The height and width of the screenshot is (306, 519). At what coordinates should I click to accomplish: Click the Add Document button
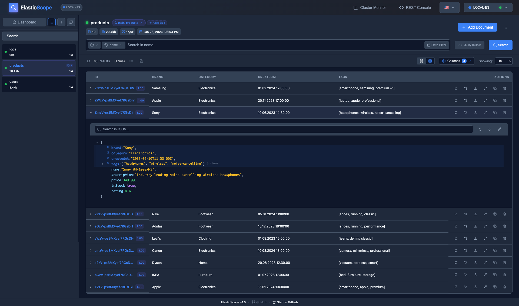[477, 27]
